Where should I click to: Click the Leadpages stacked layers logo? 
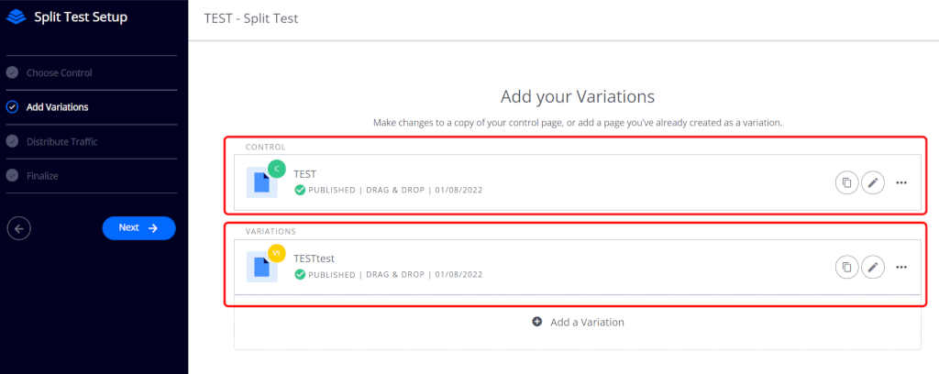(x=17, y=16)
